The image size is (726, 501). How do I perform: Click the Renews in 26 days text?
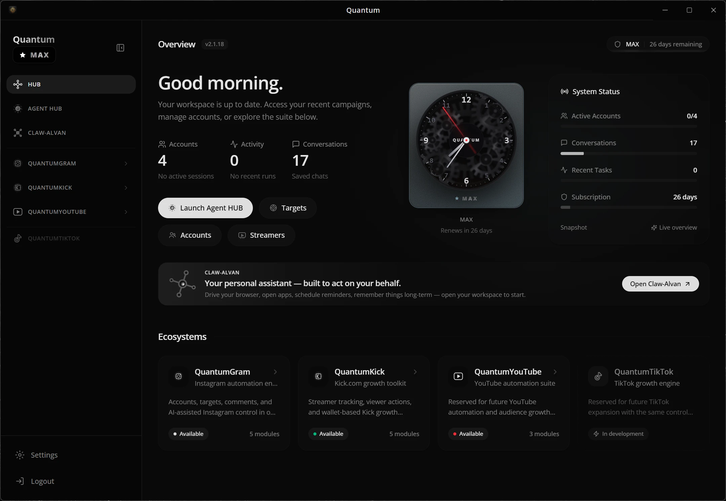point(466,230)
